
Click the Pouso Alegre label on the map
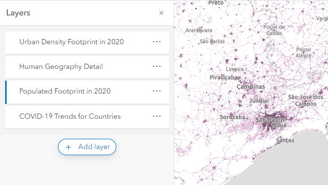pyautogui.click(x=303, y=52)
